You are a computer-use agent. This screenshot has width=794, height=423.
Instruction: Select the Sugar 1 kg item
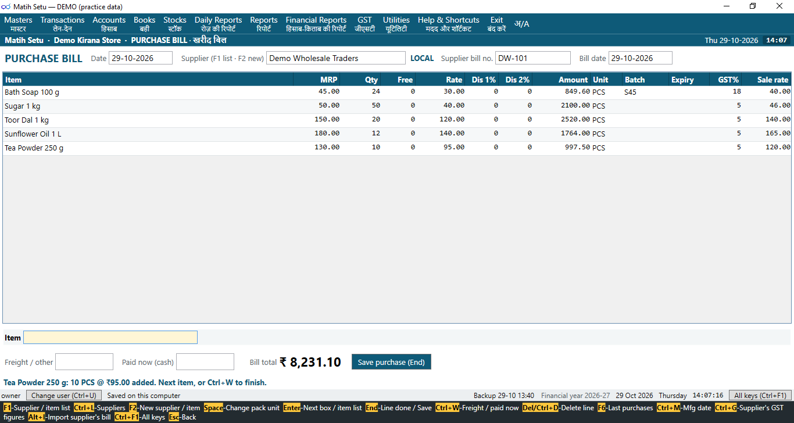tap(397, 106)
